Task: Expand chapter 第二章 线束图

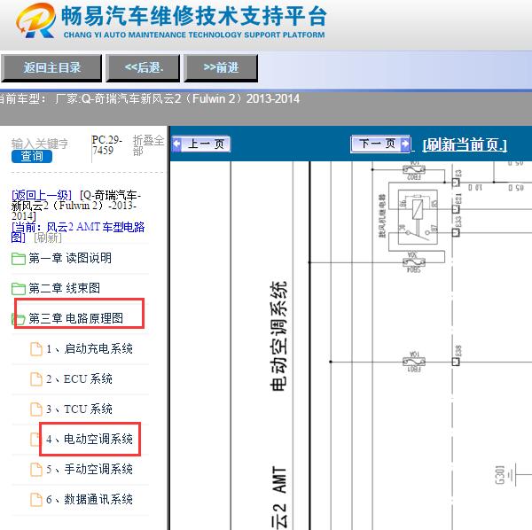Action: tap(65, 288)
